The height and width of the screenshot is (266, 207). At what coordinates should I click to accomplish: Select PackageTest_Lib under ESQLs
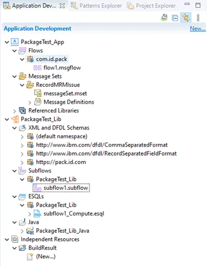(56, 205)
